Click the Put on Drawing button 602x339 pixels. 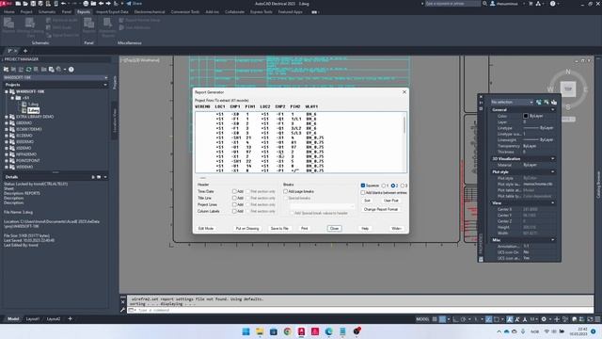click(x=247, y=228)
